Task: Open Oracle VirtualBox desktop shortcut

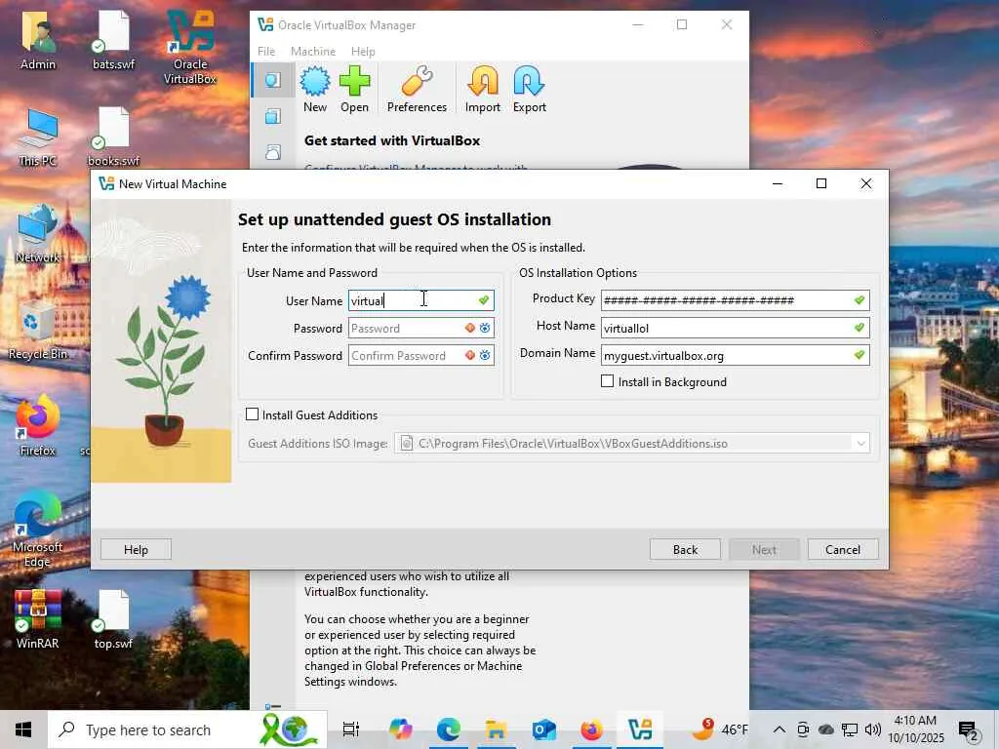Action: coord(190,47)
